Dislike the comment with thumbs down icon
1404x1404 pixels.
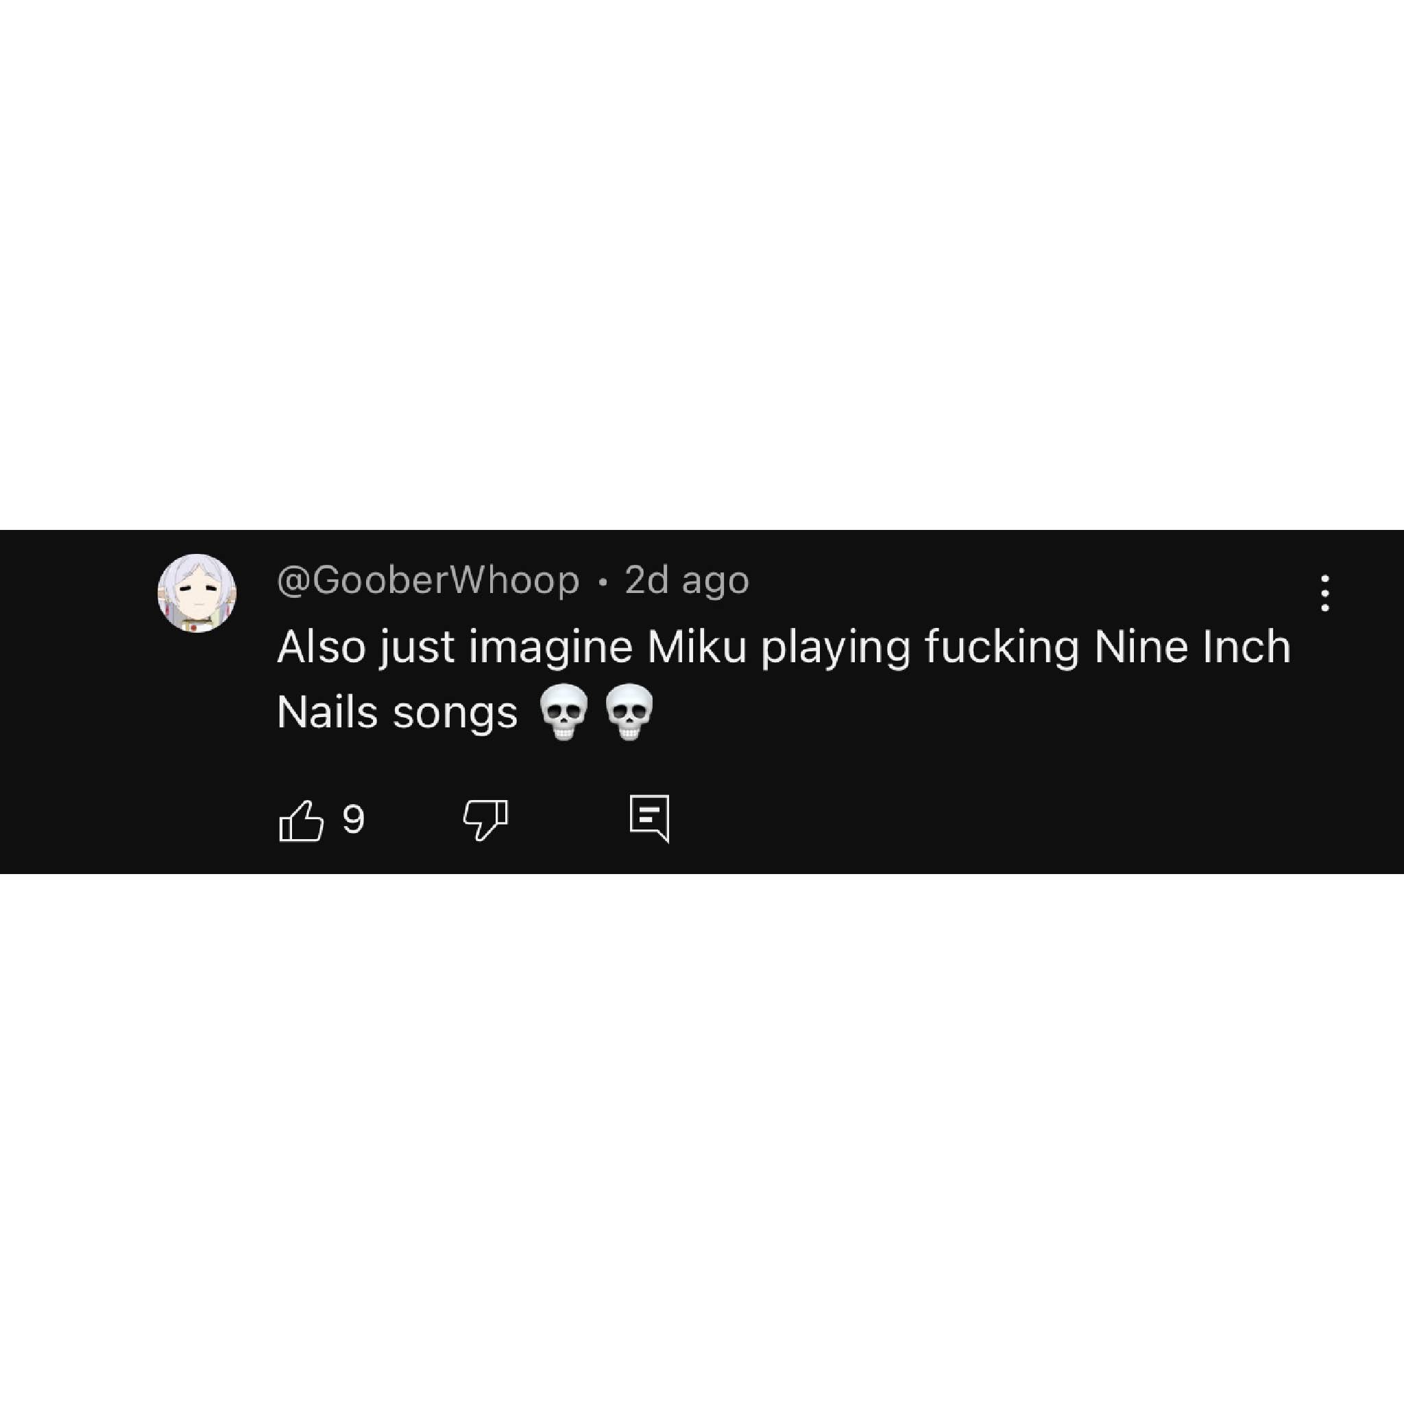(485, 821)
